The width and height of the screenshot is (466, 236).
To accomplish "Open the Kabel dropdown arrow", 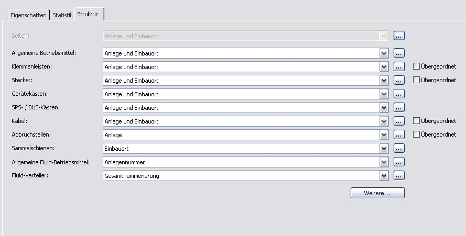I will tap(384, 121).
